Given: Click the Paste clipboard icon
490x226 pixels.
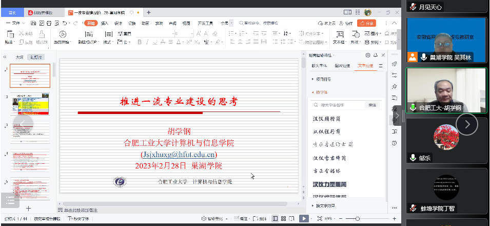Looking at the screenshot, I should [x=9, y=34].
